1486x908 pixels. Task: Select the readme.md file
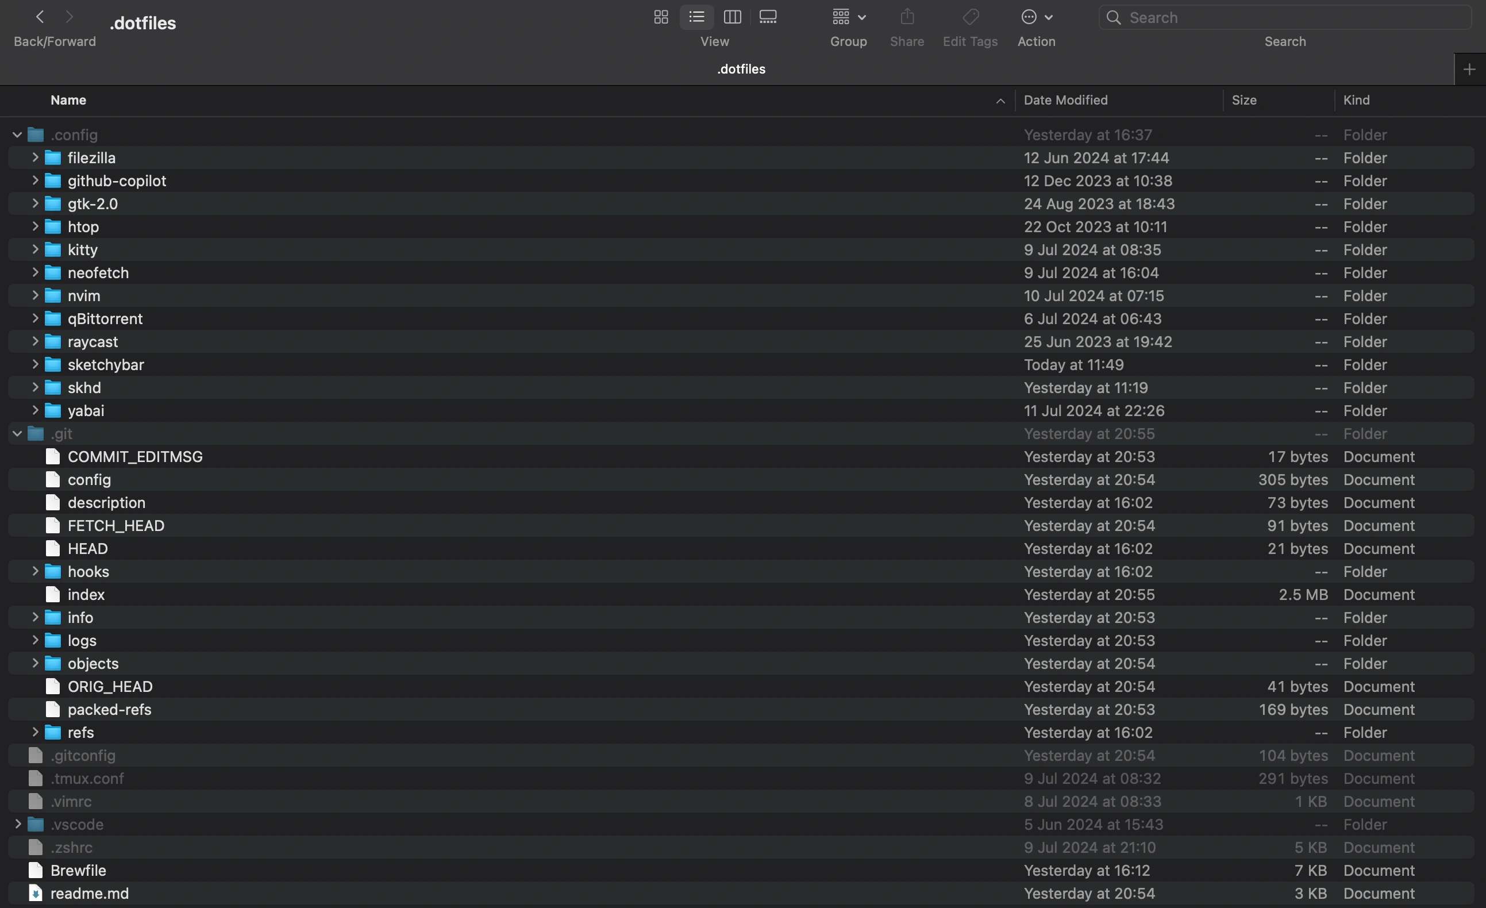(89, 894)
